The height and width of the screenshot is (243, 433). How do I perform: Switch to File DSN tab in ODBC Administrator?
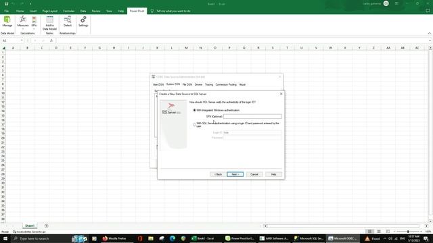click(x=187, y=84)
